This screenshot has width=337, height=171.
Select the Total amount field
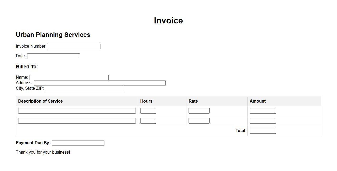pyautogui.click(x=263, y=131)
